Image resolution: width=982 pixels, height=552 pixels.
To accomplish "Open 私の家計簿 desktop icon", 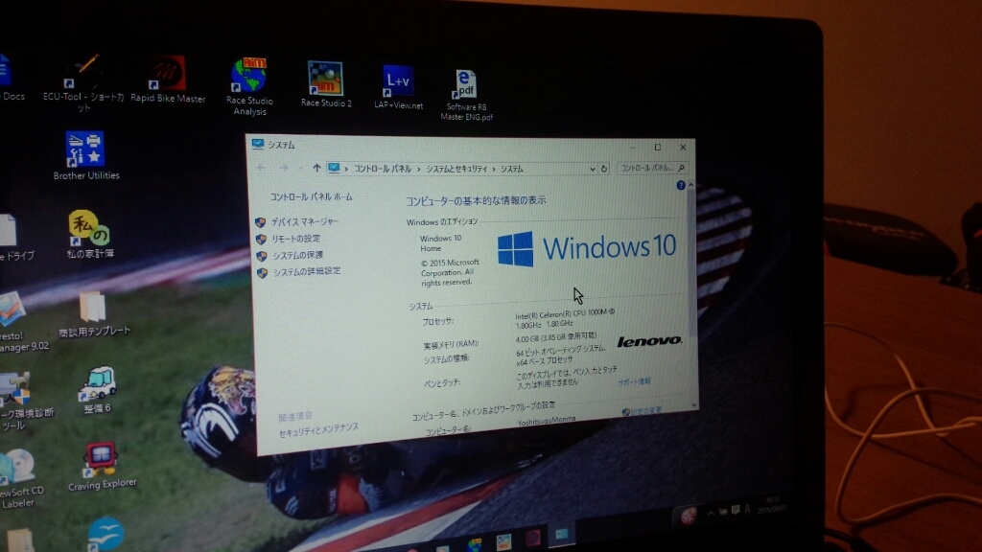I will (x=89, y=234).
